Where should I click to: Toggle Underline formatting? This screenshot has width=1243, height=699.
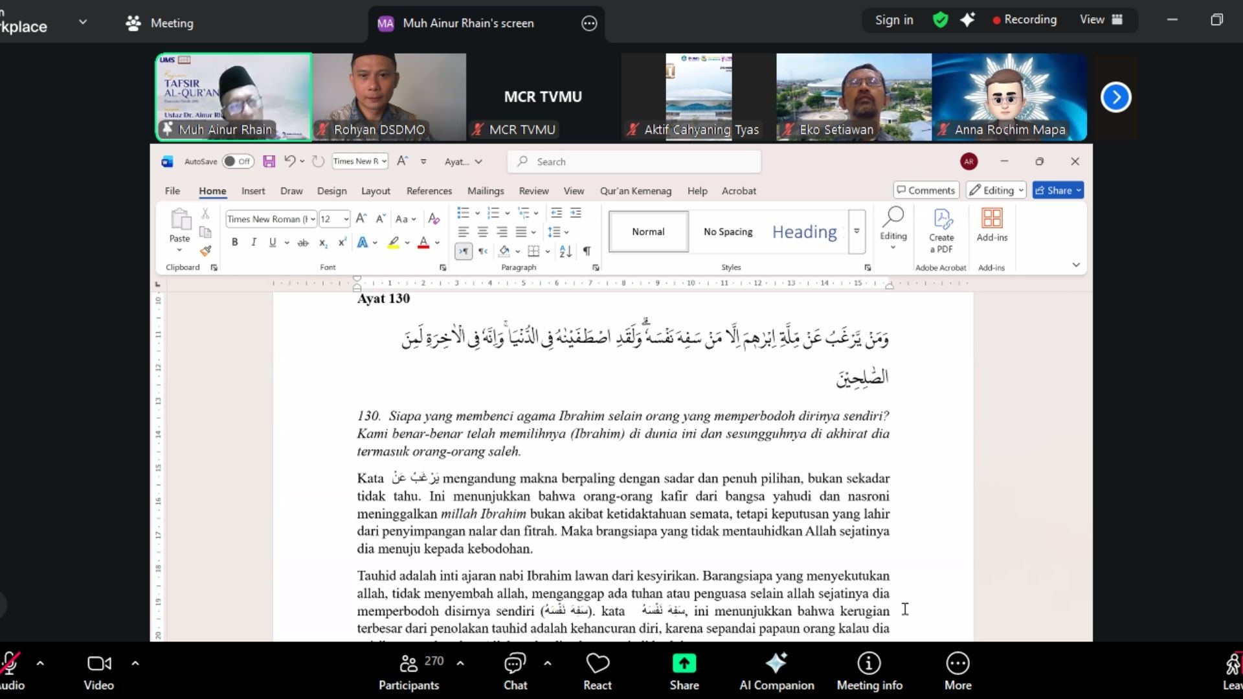[x=273, y=242]
